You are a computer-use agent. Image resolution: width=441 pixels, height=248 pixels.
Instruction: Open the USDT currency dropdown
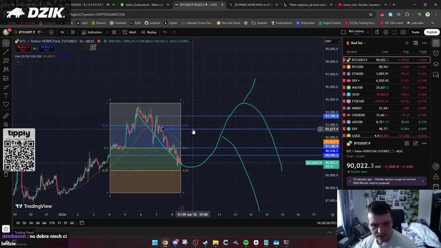(332, 41)
